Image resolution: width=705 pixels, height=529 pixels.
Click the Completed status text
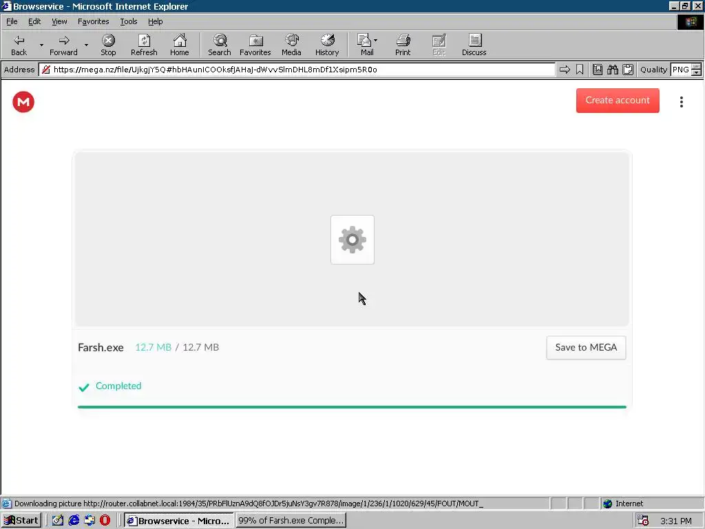tap(118, 386)
